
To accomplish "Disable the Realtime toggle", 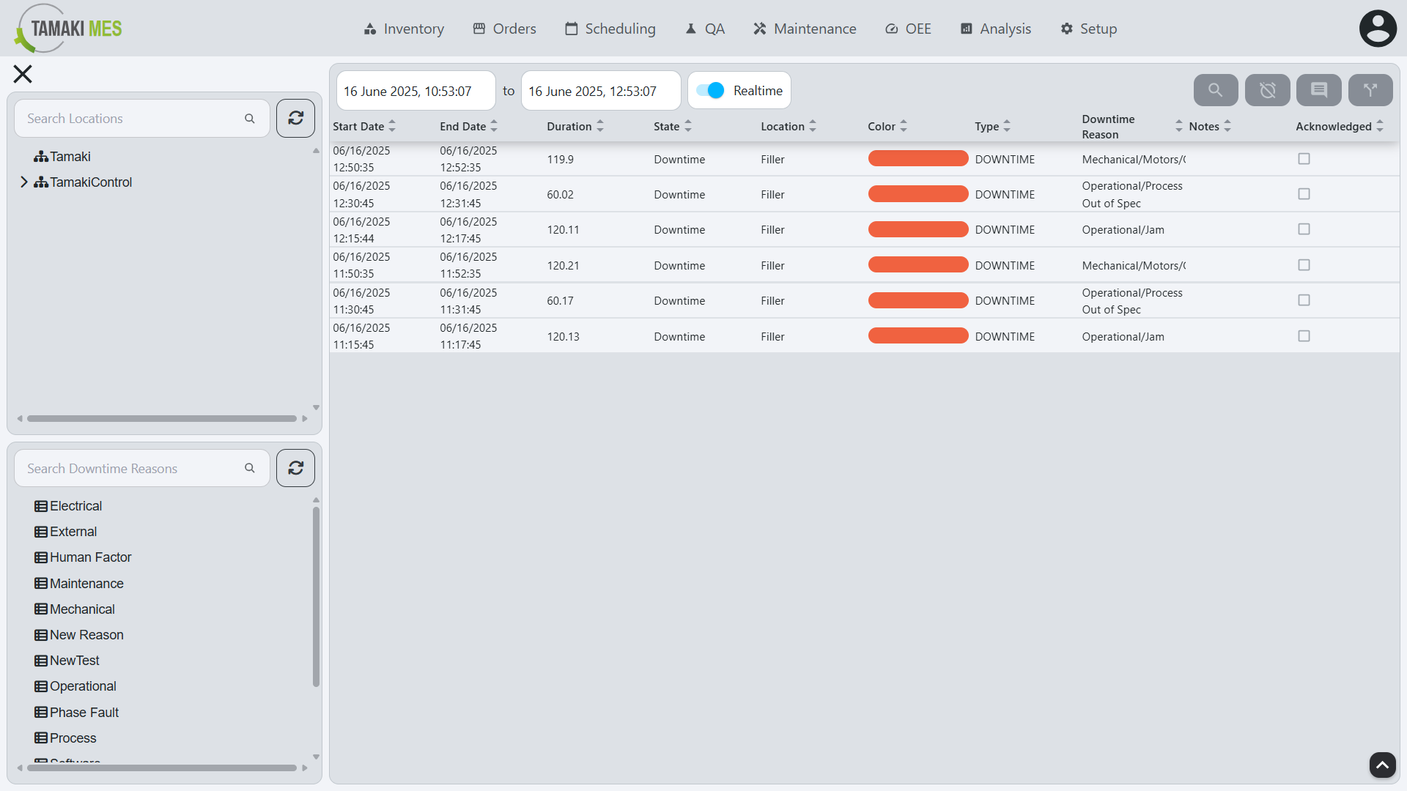I will click(709, 90).
